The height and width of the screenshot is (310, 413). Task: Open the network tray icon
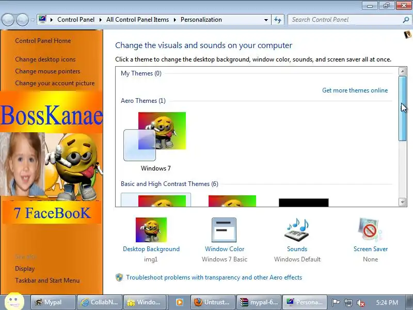(x=348, y=303)
